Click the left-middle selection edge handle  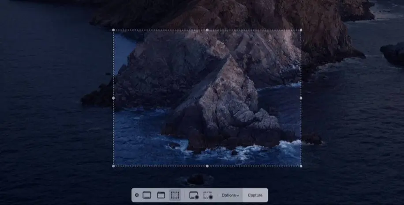point(114,98)
